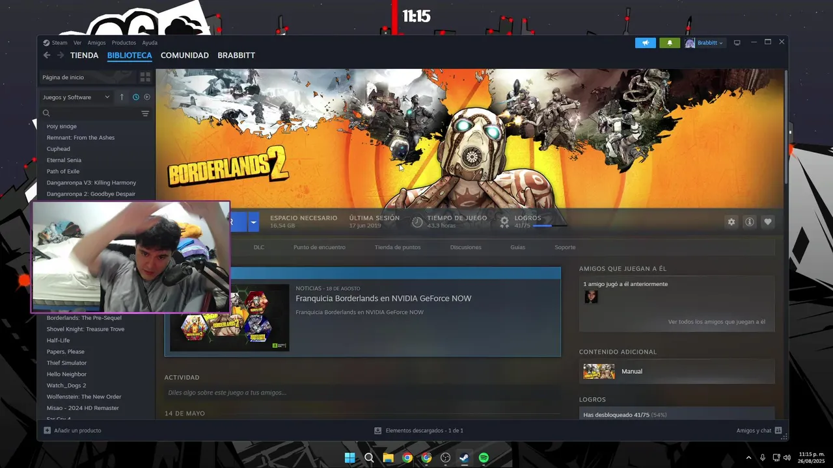Click the Logros gear badge icon
The width and height of the screenshot is (833, 468).
(504, 222)
